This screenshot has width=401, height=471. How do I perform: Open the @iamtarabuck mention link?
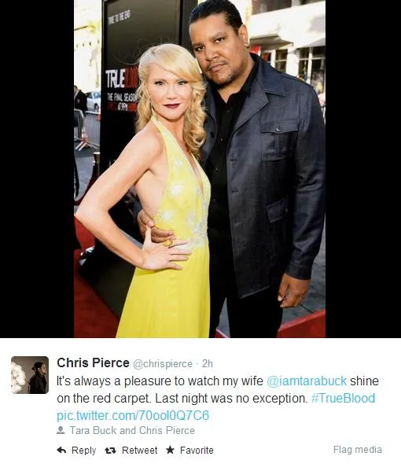click(307, 381)
